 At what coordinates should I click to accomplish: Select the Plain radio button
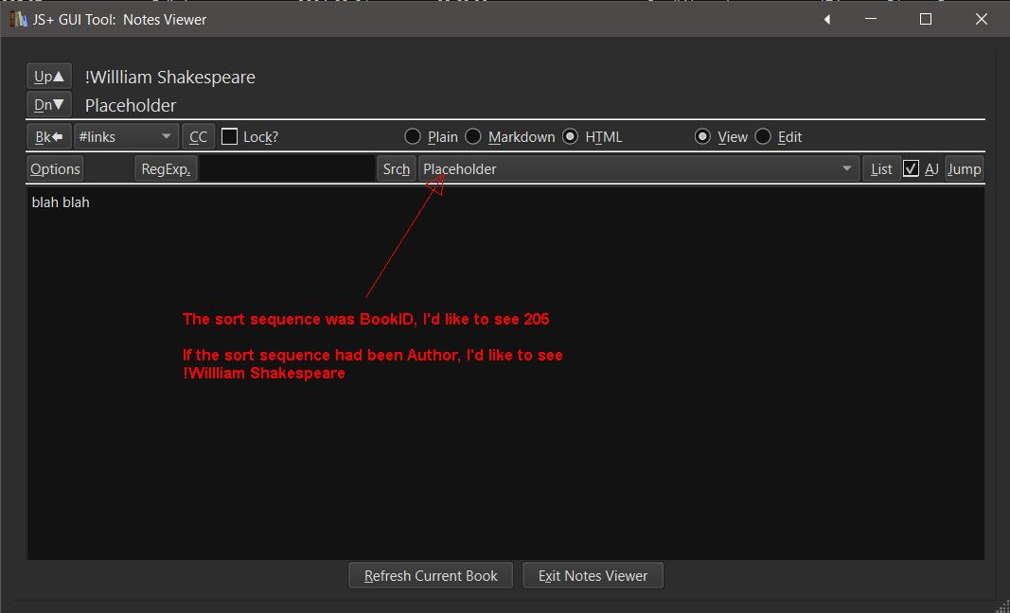pos(413,136)
